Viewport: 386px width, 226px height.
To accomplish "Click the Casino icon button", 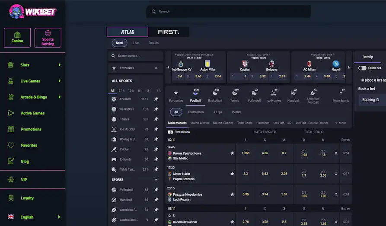I will point(17,38).
